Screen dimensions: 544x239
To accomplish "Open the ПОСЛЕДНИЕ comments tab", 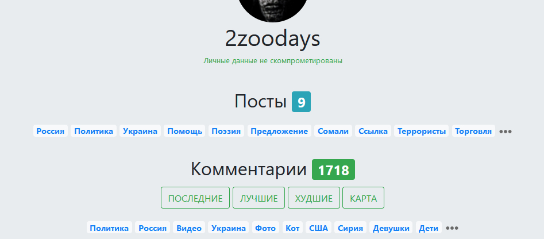I will pyautogui.click(x=195, y=198).
